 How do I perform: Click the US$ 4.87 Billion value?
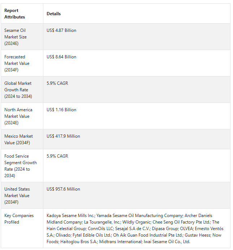click(x=61, y=30)
